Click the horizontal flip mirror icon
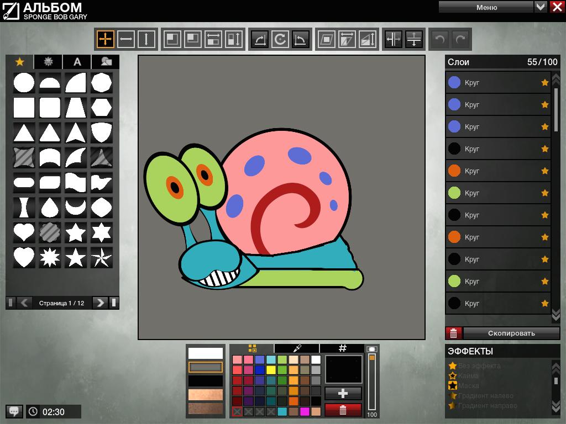This screenshot has height=424, width=566. 393,39
